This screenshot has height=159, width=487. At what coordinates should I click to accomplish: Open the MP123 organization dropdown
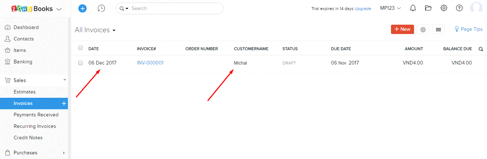[x=390, y=8]
